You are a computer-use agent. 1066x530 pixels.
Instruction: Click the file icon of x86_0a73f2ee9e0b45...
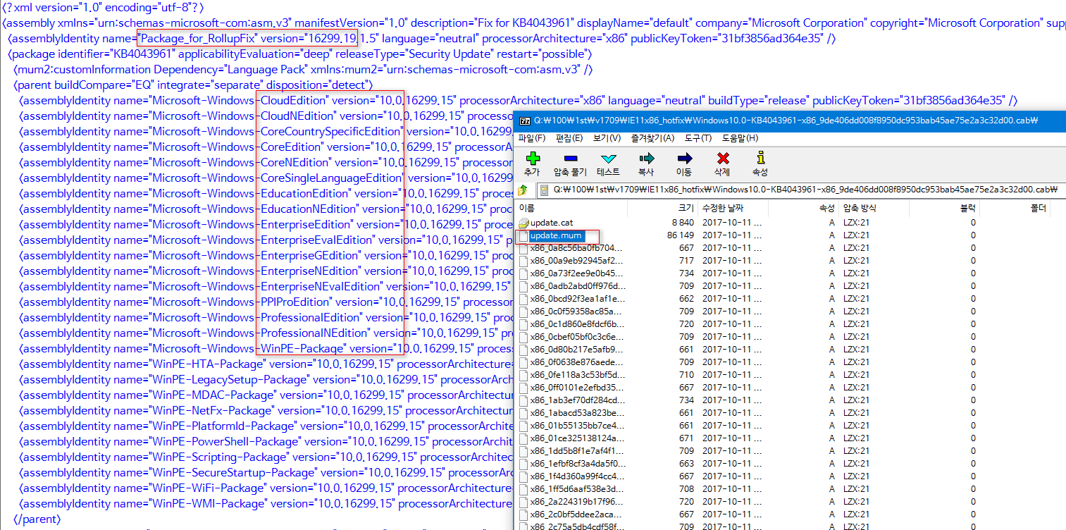[x=523, y=273]
